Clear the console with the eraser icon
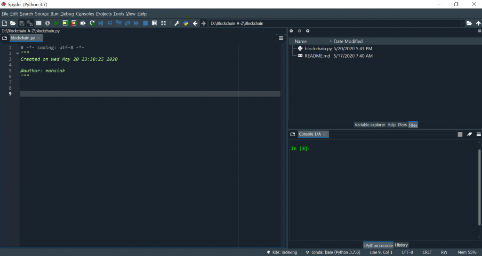Viewport: 482px width, 256px height. [469, 134]
